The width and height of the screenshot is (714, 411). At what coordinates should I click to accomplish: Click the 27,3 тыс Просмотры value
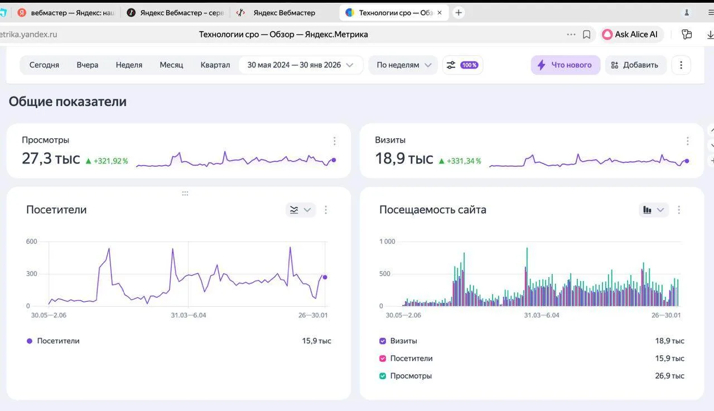[51, 159]
